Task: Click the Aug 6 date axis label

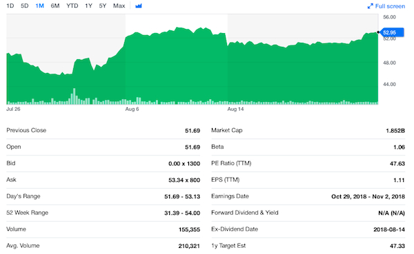Action: point(132,109)
